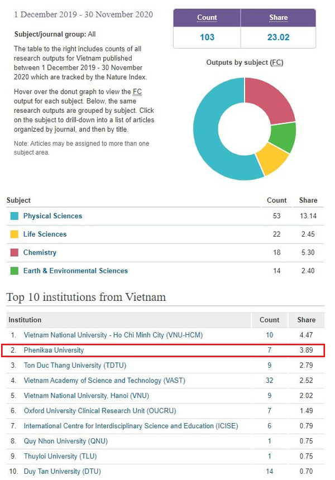Open the Physical Sciences subject link
The image size is (335, 480).
pos(52,216)
